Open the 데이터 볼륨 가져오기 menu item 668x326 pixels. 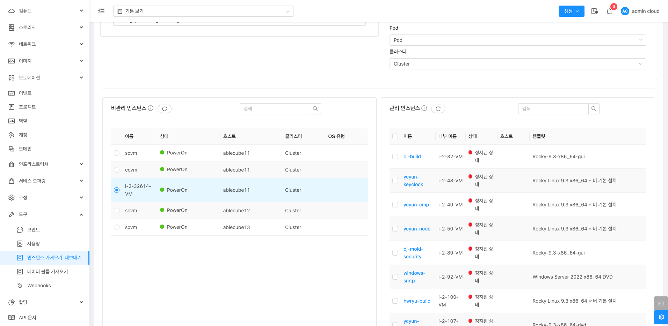(x=48, y=272)
